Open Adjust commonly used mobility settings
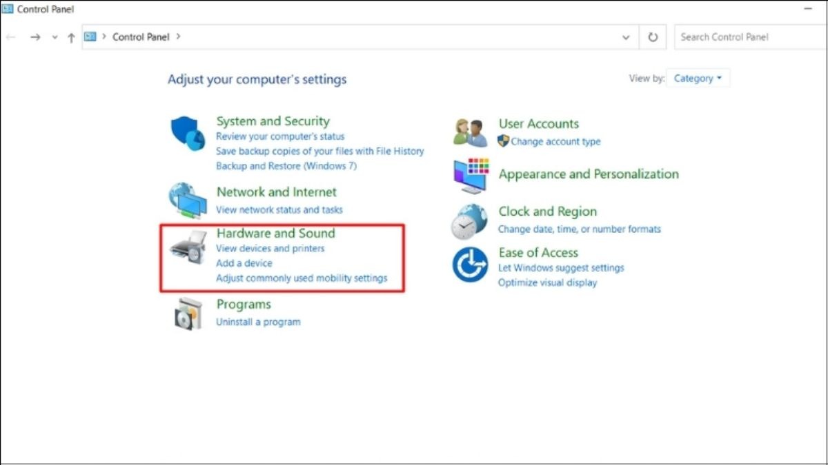This screenshot has width=828, height=465. click(302, 278)
